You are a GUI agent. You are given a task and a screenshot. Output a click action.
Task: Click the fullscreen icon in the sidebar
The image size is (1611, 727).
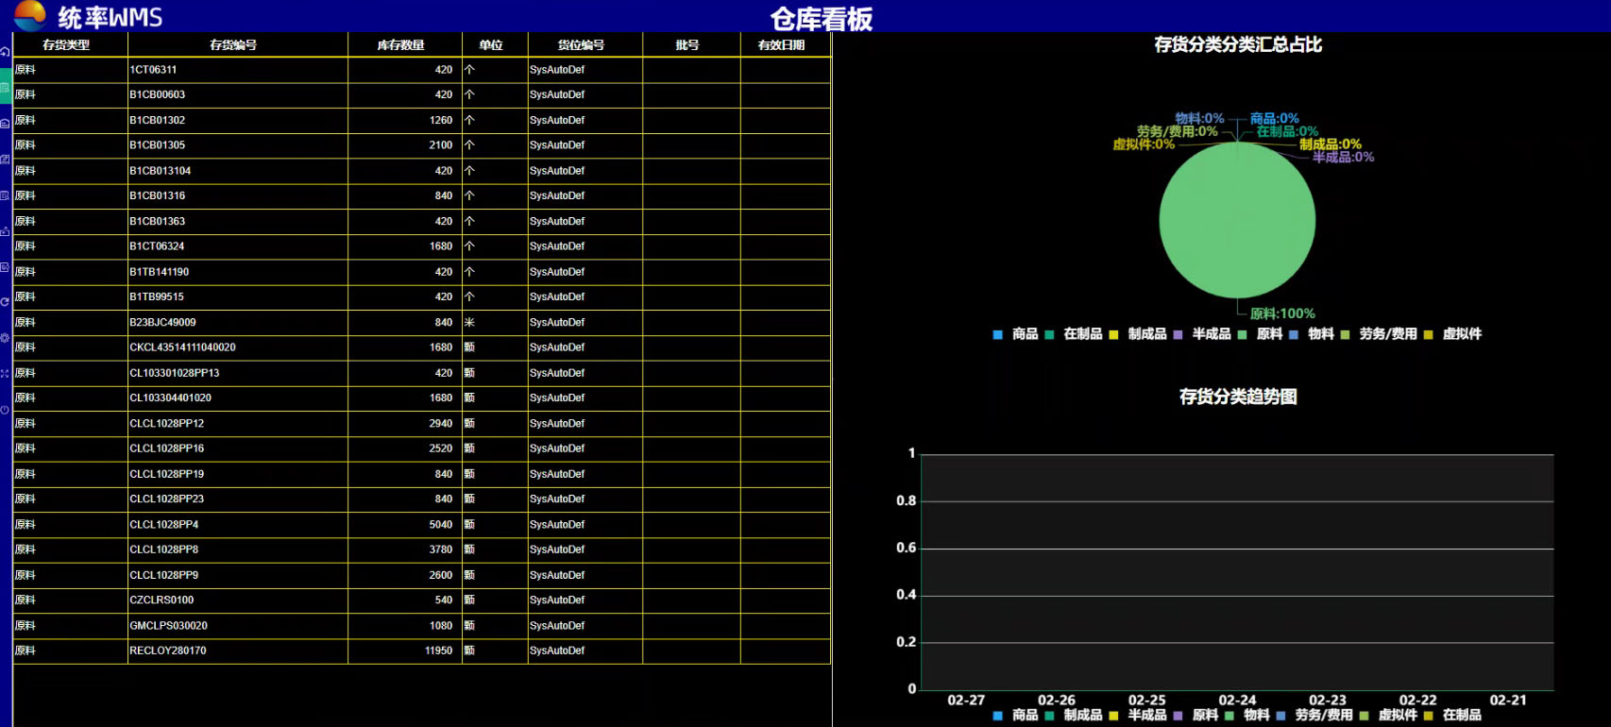pyautogui.click(x=5, y=374)
